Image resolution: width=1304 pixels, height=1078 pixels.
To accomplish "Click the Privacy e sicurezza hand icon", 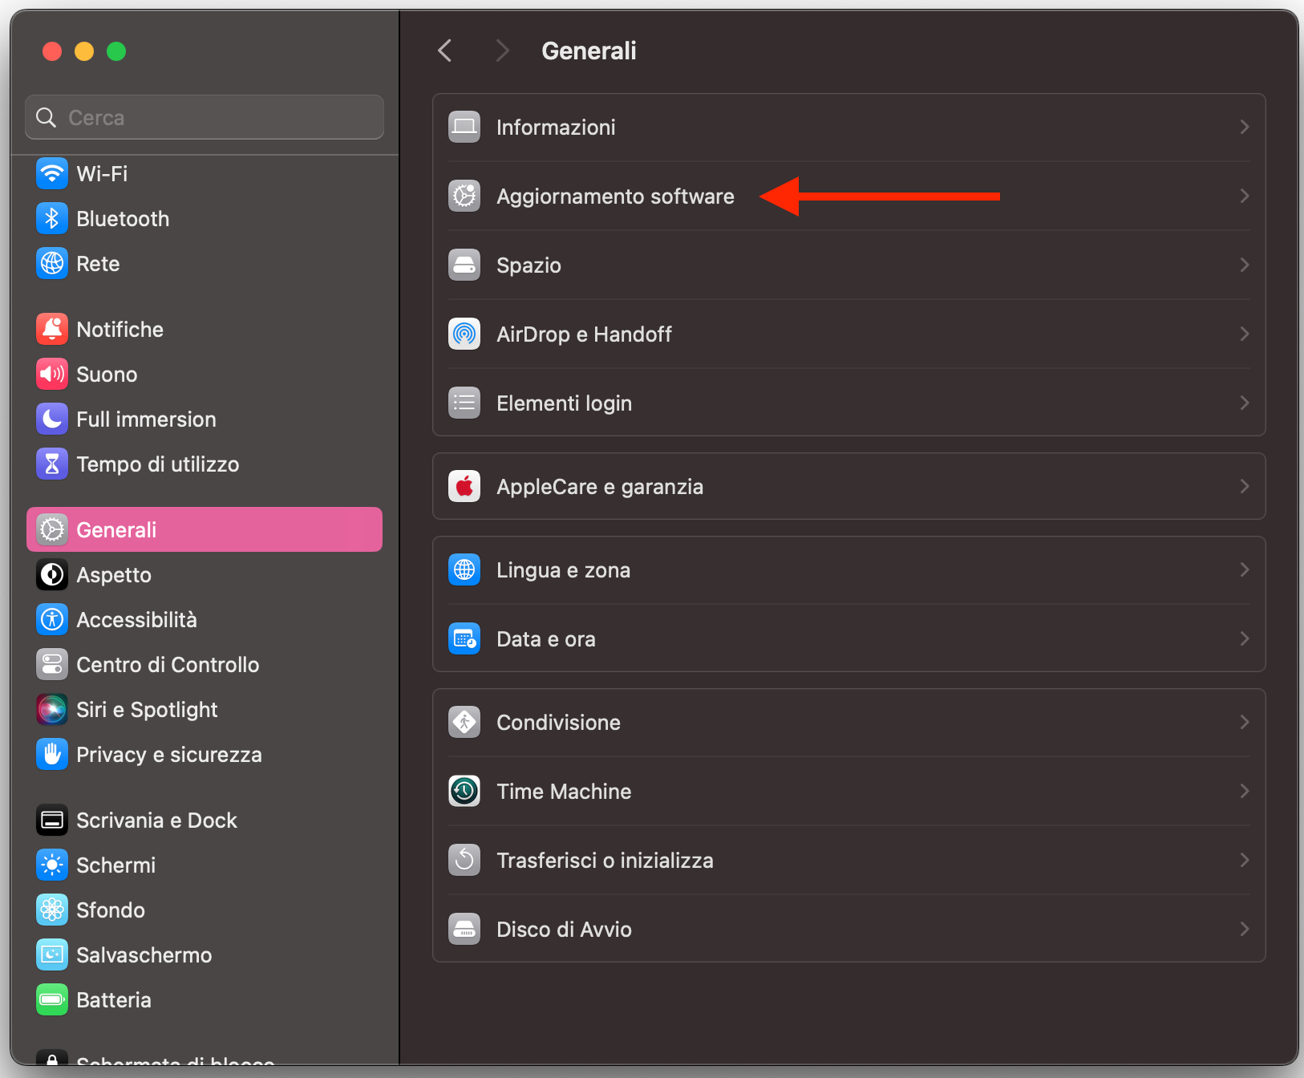I will coord(51,754).
